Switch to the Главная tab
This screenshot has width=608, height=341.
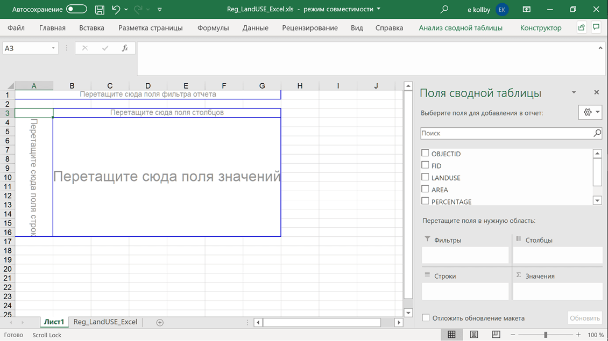[52, 28]
